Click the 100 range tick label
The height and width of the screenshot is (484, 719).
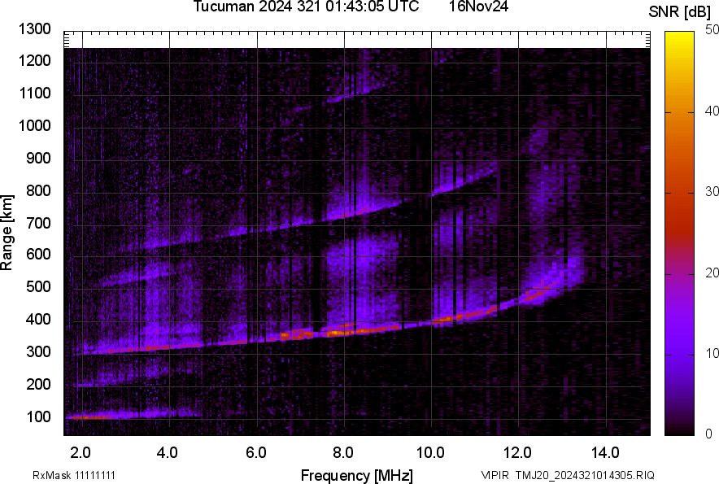point(38,417)
